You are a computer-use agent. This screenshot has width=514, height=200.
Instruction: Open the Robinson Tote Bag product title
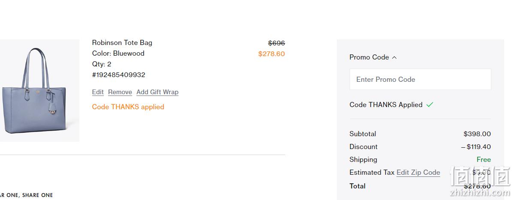[x=122, y=42]
